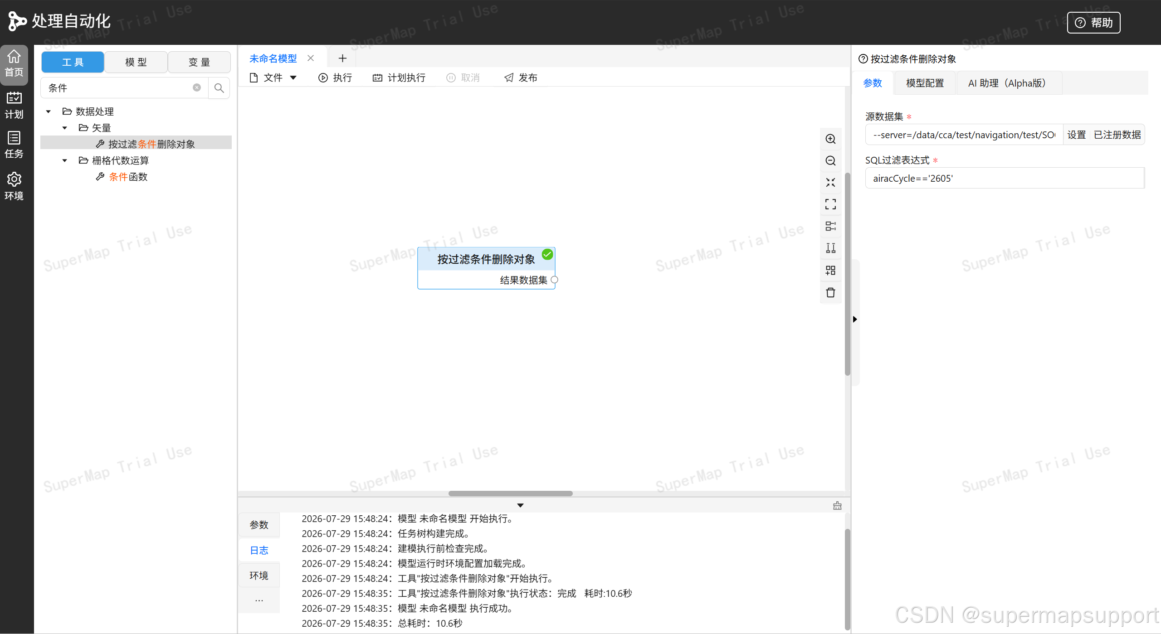Collapse the bottom log panel
1161x634 pixels.
coord(520,505)
